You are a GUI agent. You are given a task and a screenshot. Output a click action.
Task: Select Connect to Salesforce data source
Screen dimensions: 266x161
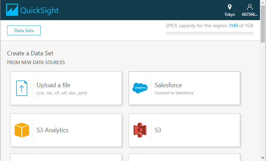point(174,93)
